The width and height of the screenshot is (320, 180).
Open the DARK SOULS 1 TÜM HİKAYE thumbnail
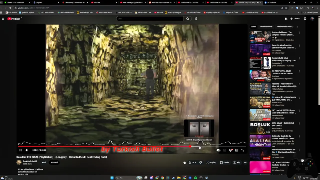point(260,128)
